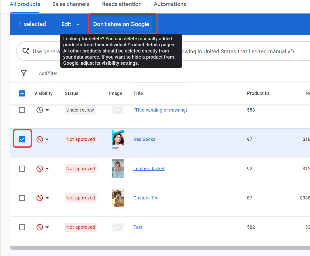This screenshot has width=310, height=256.
Task: Click the Don't show on Google button
Action: coord(121,24)
